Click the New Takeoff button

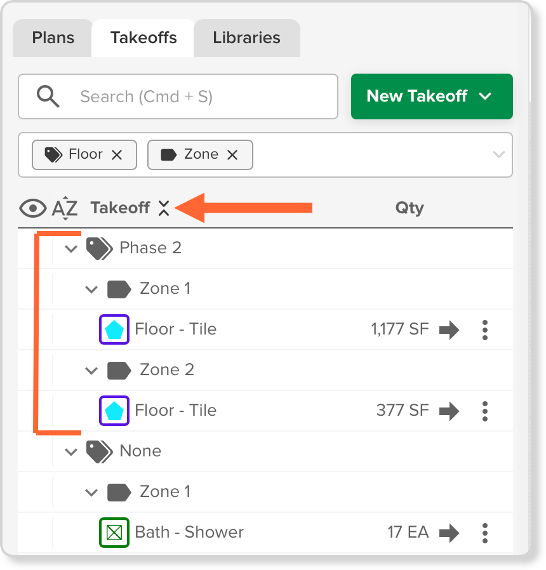pyautogui.click(x=432, y=96)
